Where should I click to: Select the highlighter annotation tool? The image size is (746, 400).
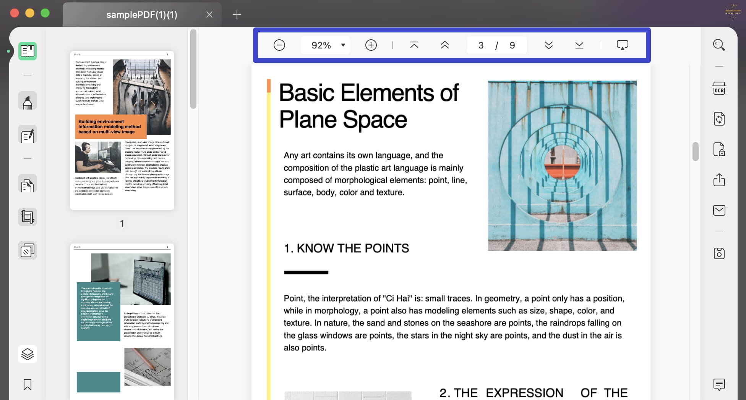[27, 100]
